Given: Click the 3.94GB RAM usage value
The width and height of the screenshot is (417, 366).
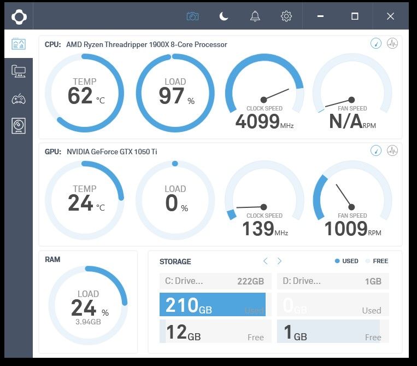Looking at the screenshot, I should point(88,322).
